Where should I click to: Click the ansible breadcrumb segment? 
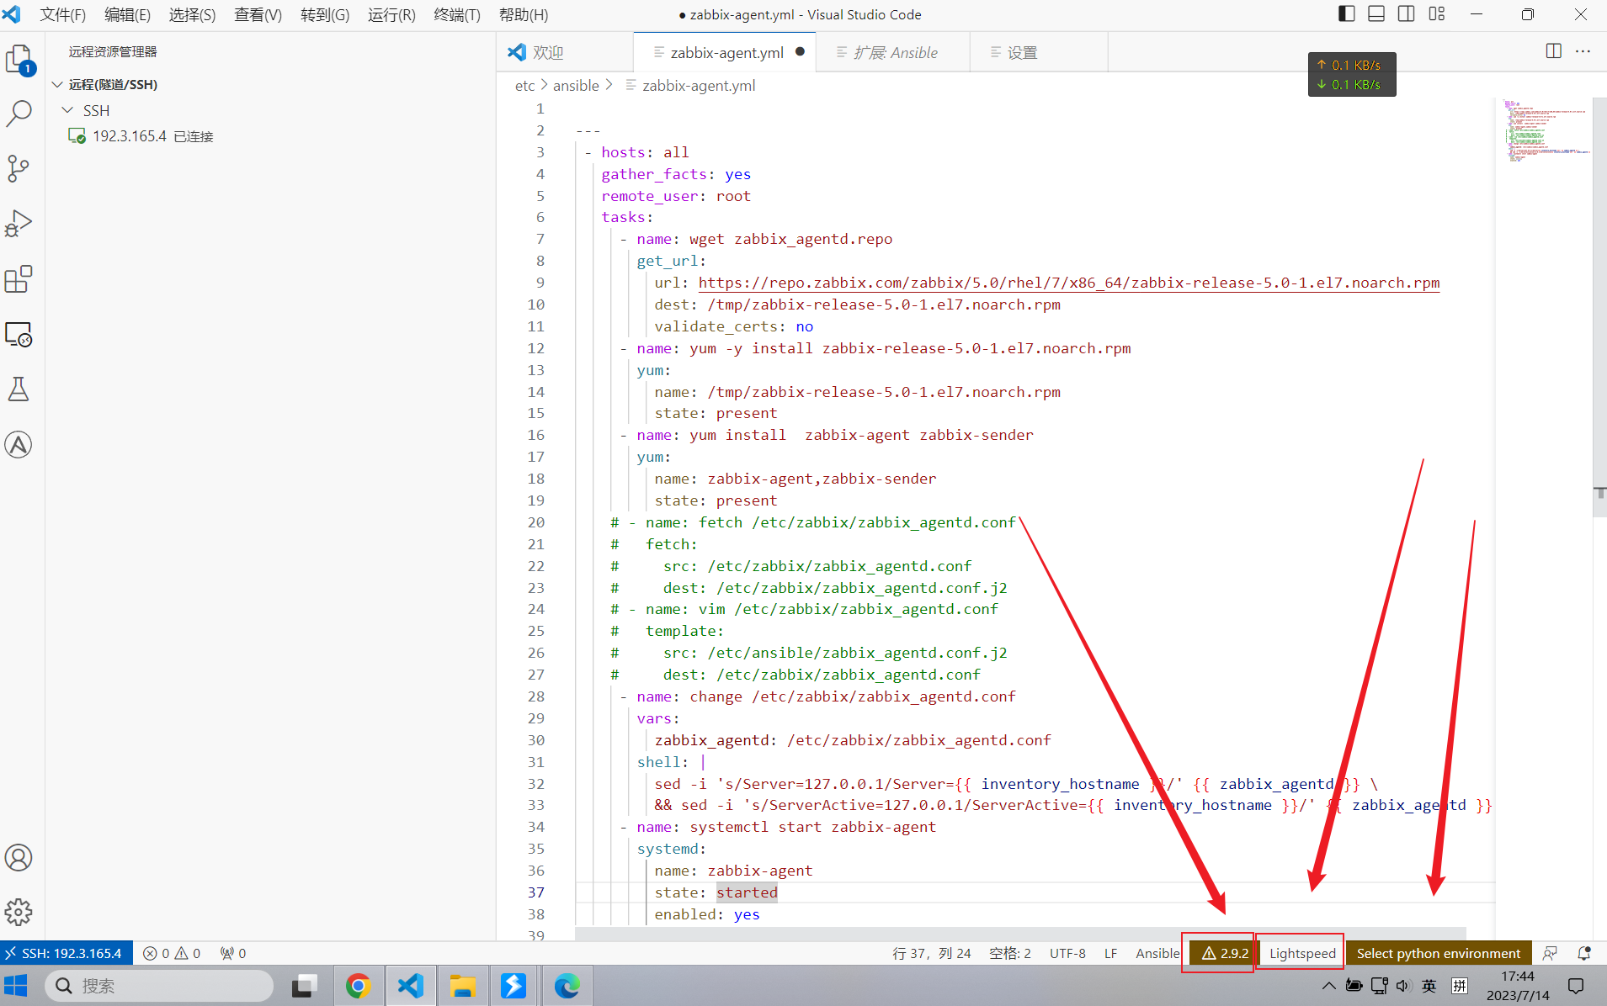(x=576, y=85)
